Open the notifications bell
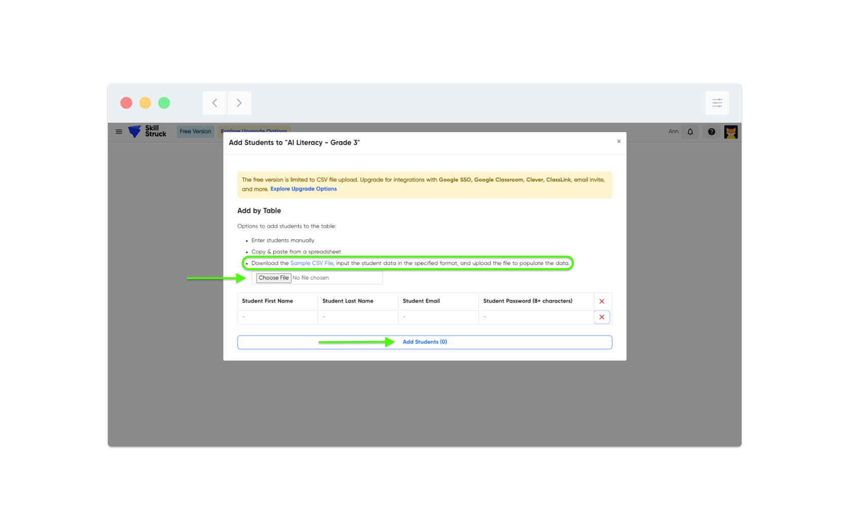This screenshot has height=530, width=849. (x=690, y=132)
